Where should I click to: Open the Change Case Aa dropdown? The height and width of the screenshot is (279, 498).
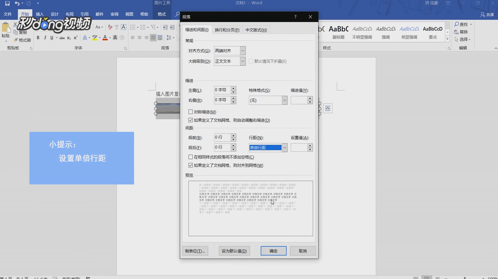pyautogui.click(x=99, y=27)
